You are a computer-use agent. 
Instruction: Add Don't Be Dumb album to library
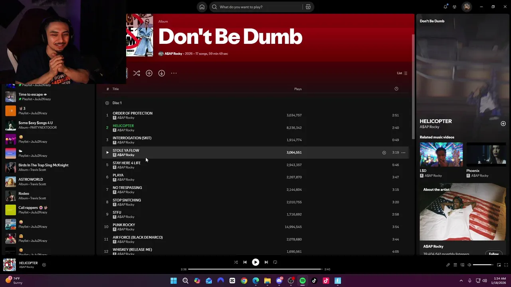[149, 73]
